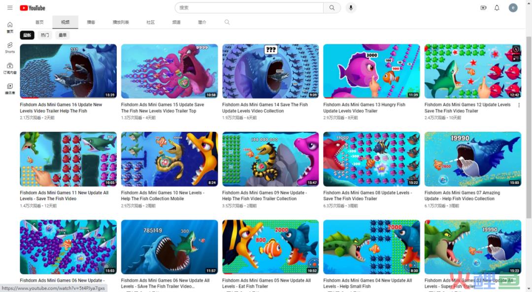The image size is (532, 292).
Task: Add Mini Games 12 to Watch Later
Action: pyautogui.click(x=516, y=49)
